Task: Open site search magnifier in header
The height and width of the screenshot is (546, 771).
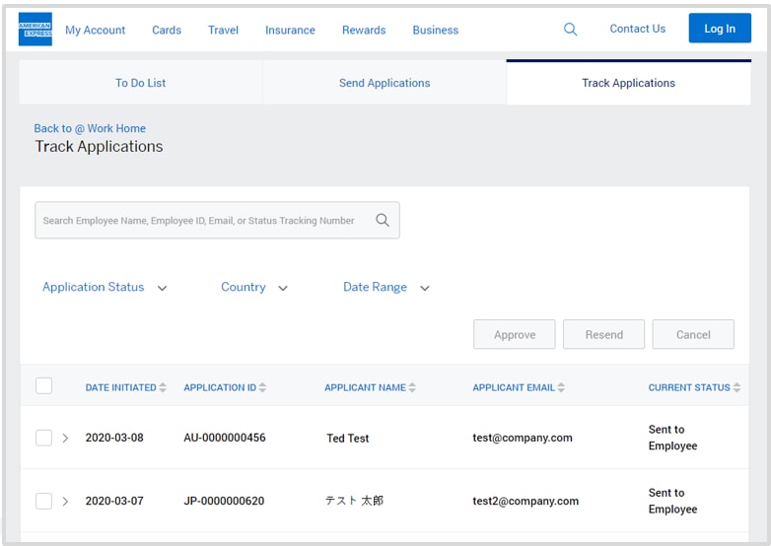Action: tap(570, 29)
